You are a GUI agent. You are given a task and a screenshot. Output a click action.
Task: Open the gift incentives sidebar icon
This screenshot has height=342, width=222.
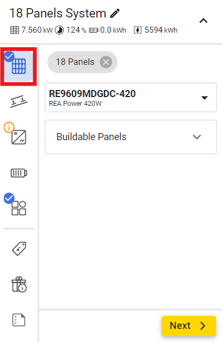click(x=19, y=284)
